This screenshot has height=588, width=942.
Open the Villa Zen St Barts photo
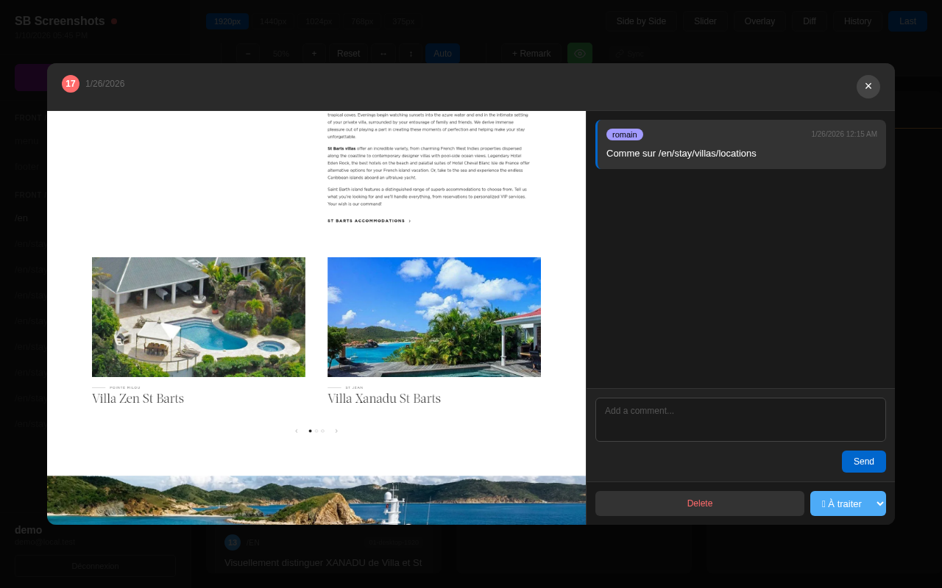(199, 317)
